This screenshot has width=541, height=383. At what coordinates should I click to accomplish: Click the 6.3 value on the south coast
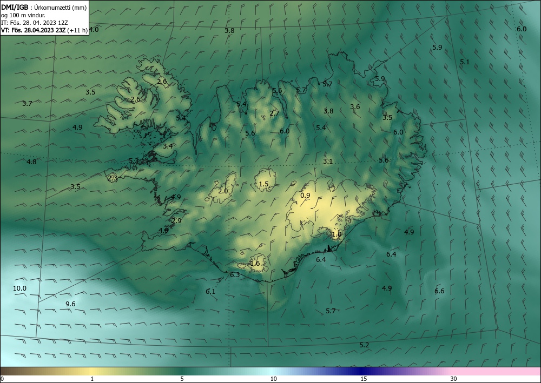click(x=235, y=275)
